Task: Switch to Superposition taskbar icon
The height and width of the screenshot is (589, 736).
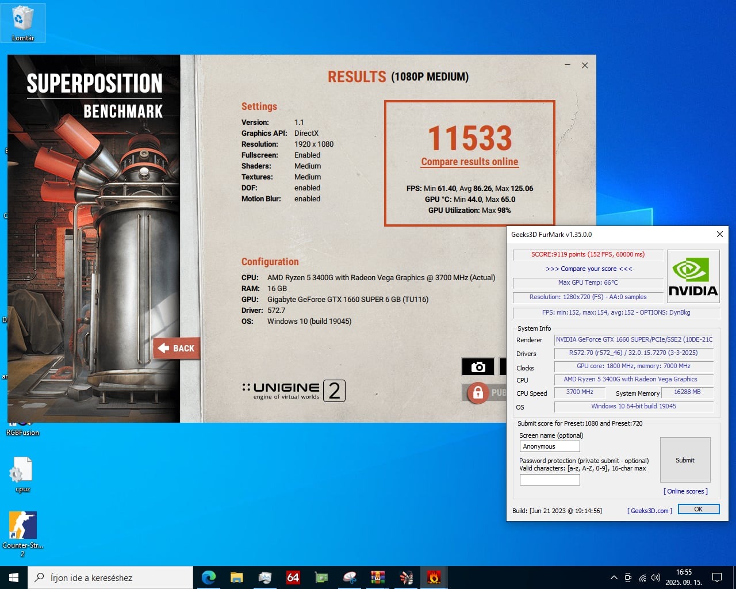Action: (406, 577)
